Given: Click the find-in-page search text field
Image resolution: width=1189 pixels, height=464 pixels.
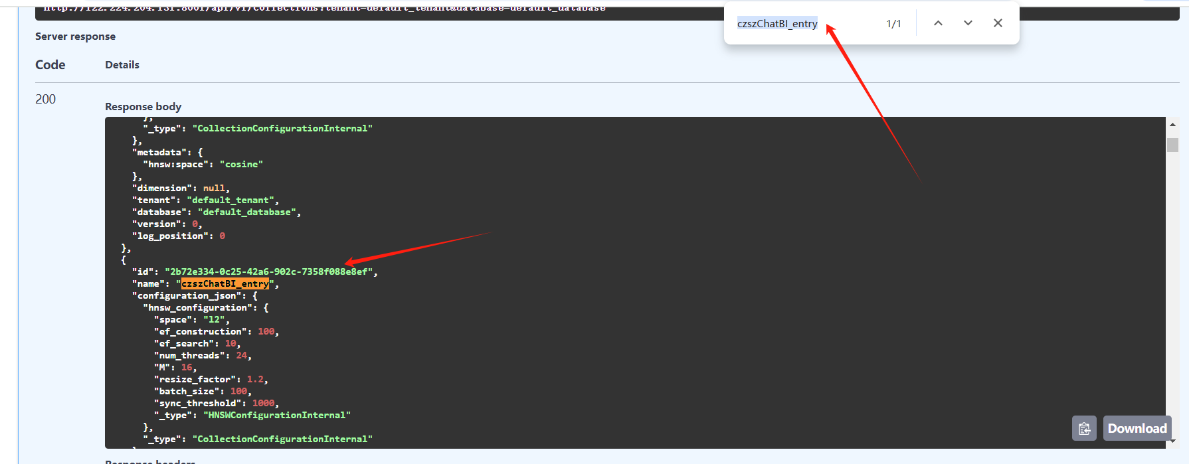Looking at the screenshot, I should tap(797, 24).
